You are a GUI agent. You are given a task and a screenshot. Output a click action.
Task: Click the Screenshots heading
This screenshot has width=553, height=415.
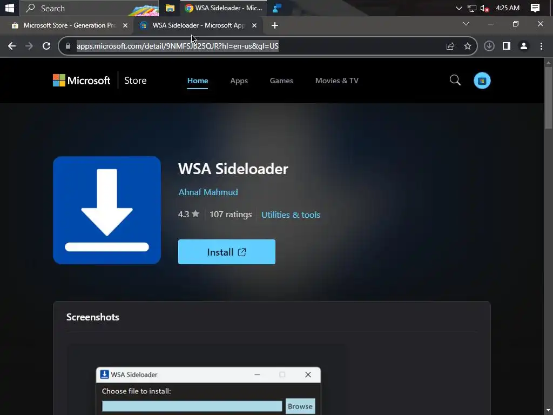point(93,317)
